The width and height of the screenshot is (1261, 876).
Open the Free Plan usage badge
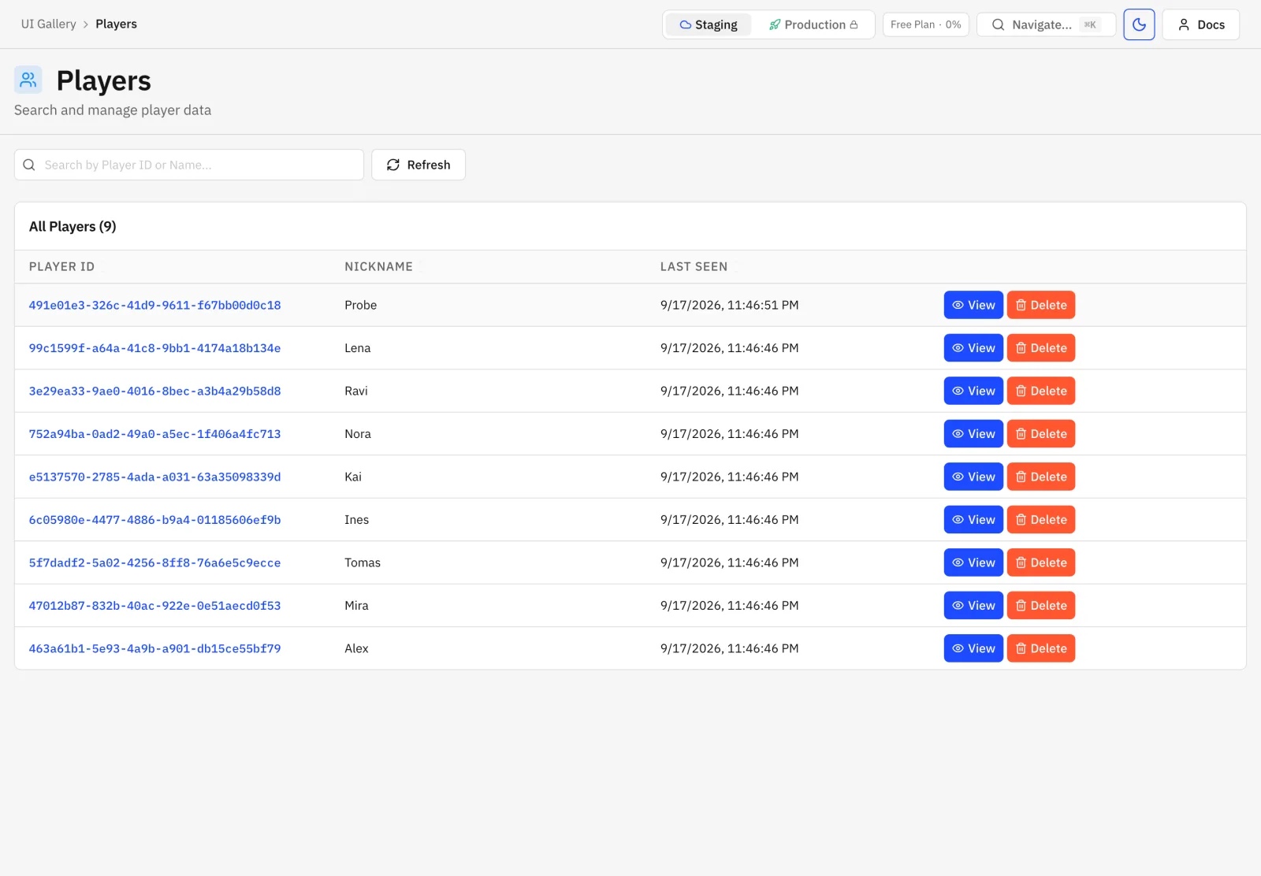pos(925,24)
